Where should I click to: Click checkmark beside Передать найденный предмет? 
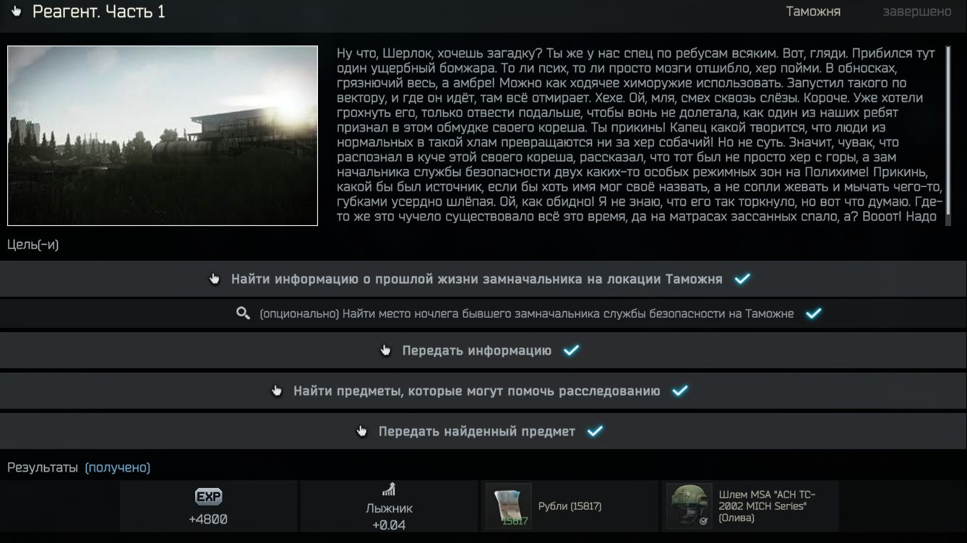pos(595,431)
